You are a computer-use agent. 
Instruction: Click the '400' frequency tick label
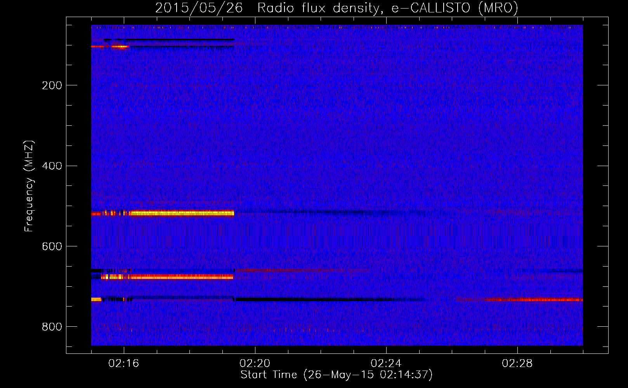pyautogui.click(x=52, y=166)
